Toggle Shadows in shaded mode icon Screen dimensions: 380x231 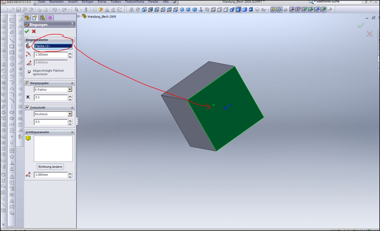pyautogui.click(x=251, y=10)
